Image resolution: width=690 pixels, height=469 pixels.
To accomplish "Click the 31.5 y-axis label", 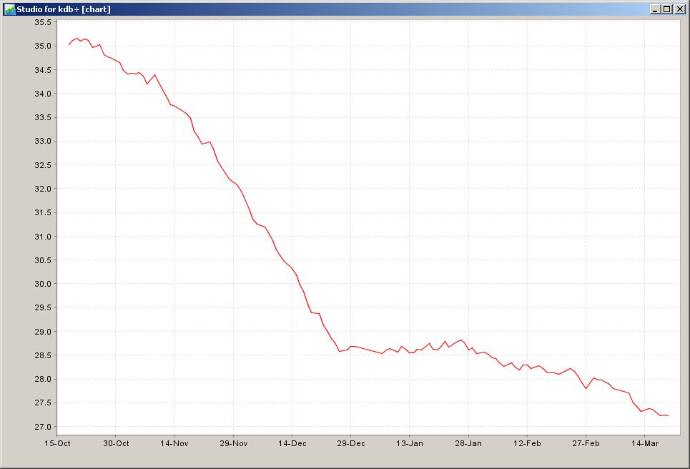I will click(x=43, y=212).
